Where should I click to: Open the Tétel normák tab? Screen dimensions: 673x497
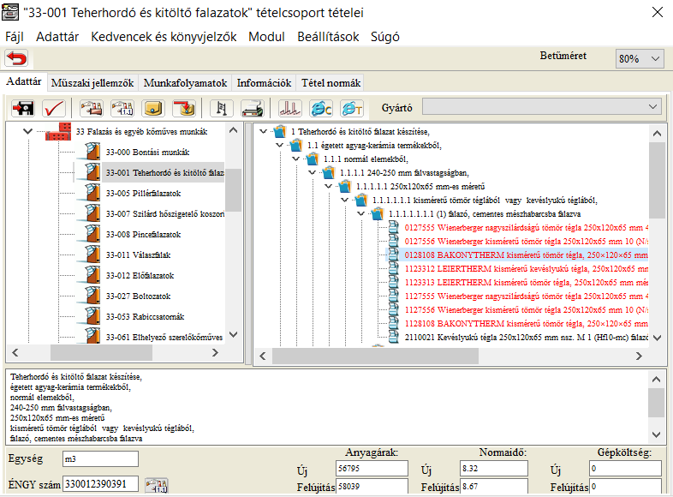click(x=331, y=83)
